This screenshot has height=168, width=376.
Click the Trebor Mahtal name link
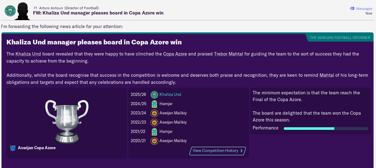click(x=229, y=54)
